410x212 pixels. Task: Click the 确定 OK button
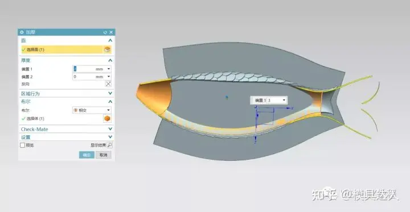pyautogui.click(x=87, y=155)
